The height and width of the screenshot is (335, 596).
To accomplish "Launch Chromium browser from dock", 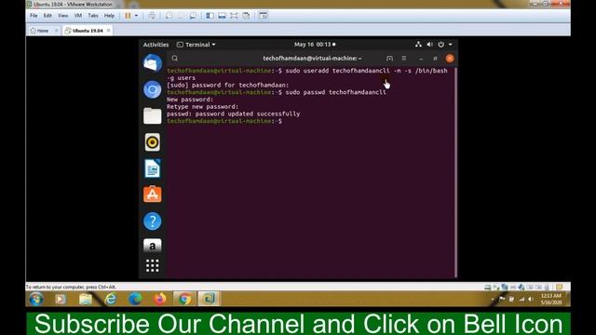I will coord(153,89).
